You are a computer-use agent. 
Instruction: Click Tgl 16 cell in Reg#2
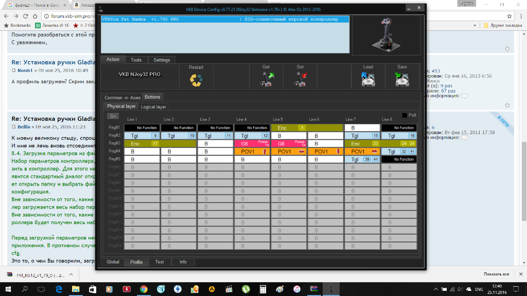coord(399,136)
